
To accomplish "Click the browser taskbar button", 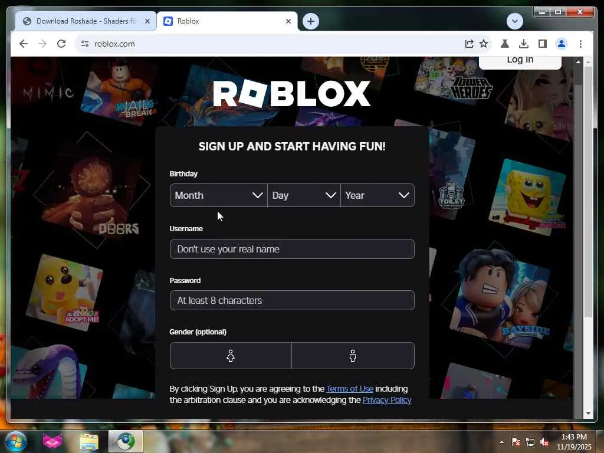I will point(126,441).
